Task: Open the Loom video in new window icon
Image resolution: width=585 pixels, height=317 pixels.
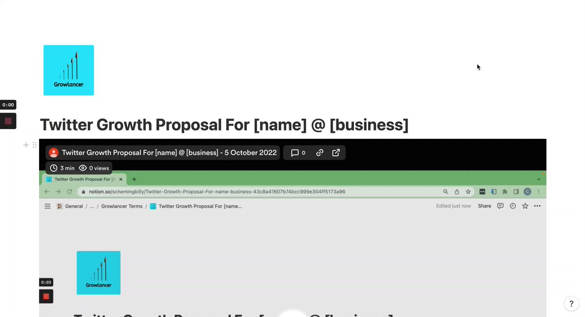Action: [336, 152]
